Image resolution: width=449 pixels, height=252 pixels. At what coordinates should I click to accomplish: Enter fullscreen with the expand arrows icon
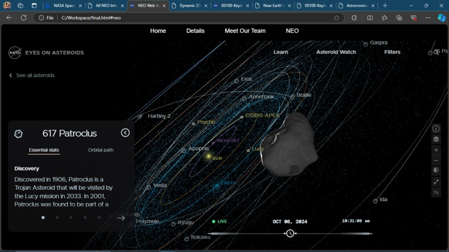click(436, 182)
